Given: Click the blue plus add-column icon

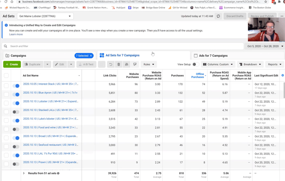Looking at the screenshot, I should 283,76.
